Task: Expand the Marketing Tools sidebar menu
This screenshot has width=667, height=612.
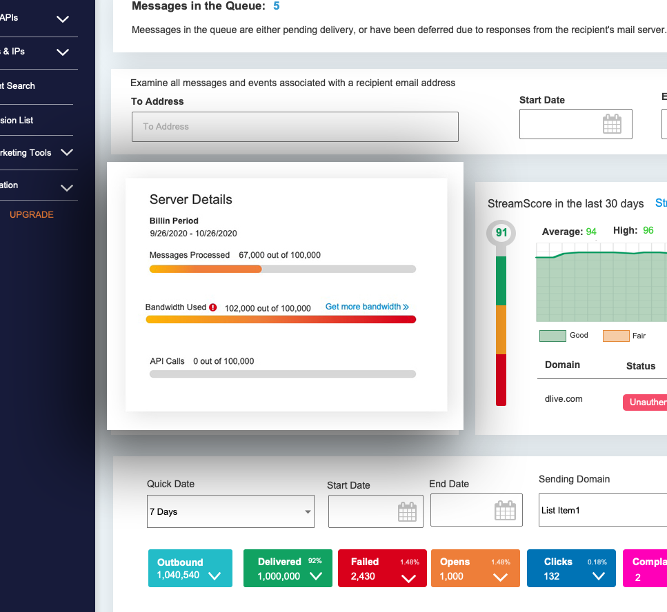Action: [x=67, y=152]
